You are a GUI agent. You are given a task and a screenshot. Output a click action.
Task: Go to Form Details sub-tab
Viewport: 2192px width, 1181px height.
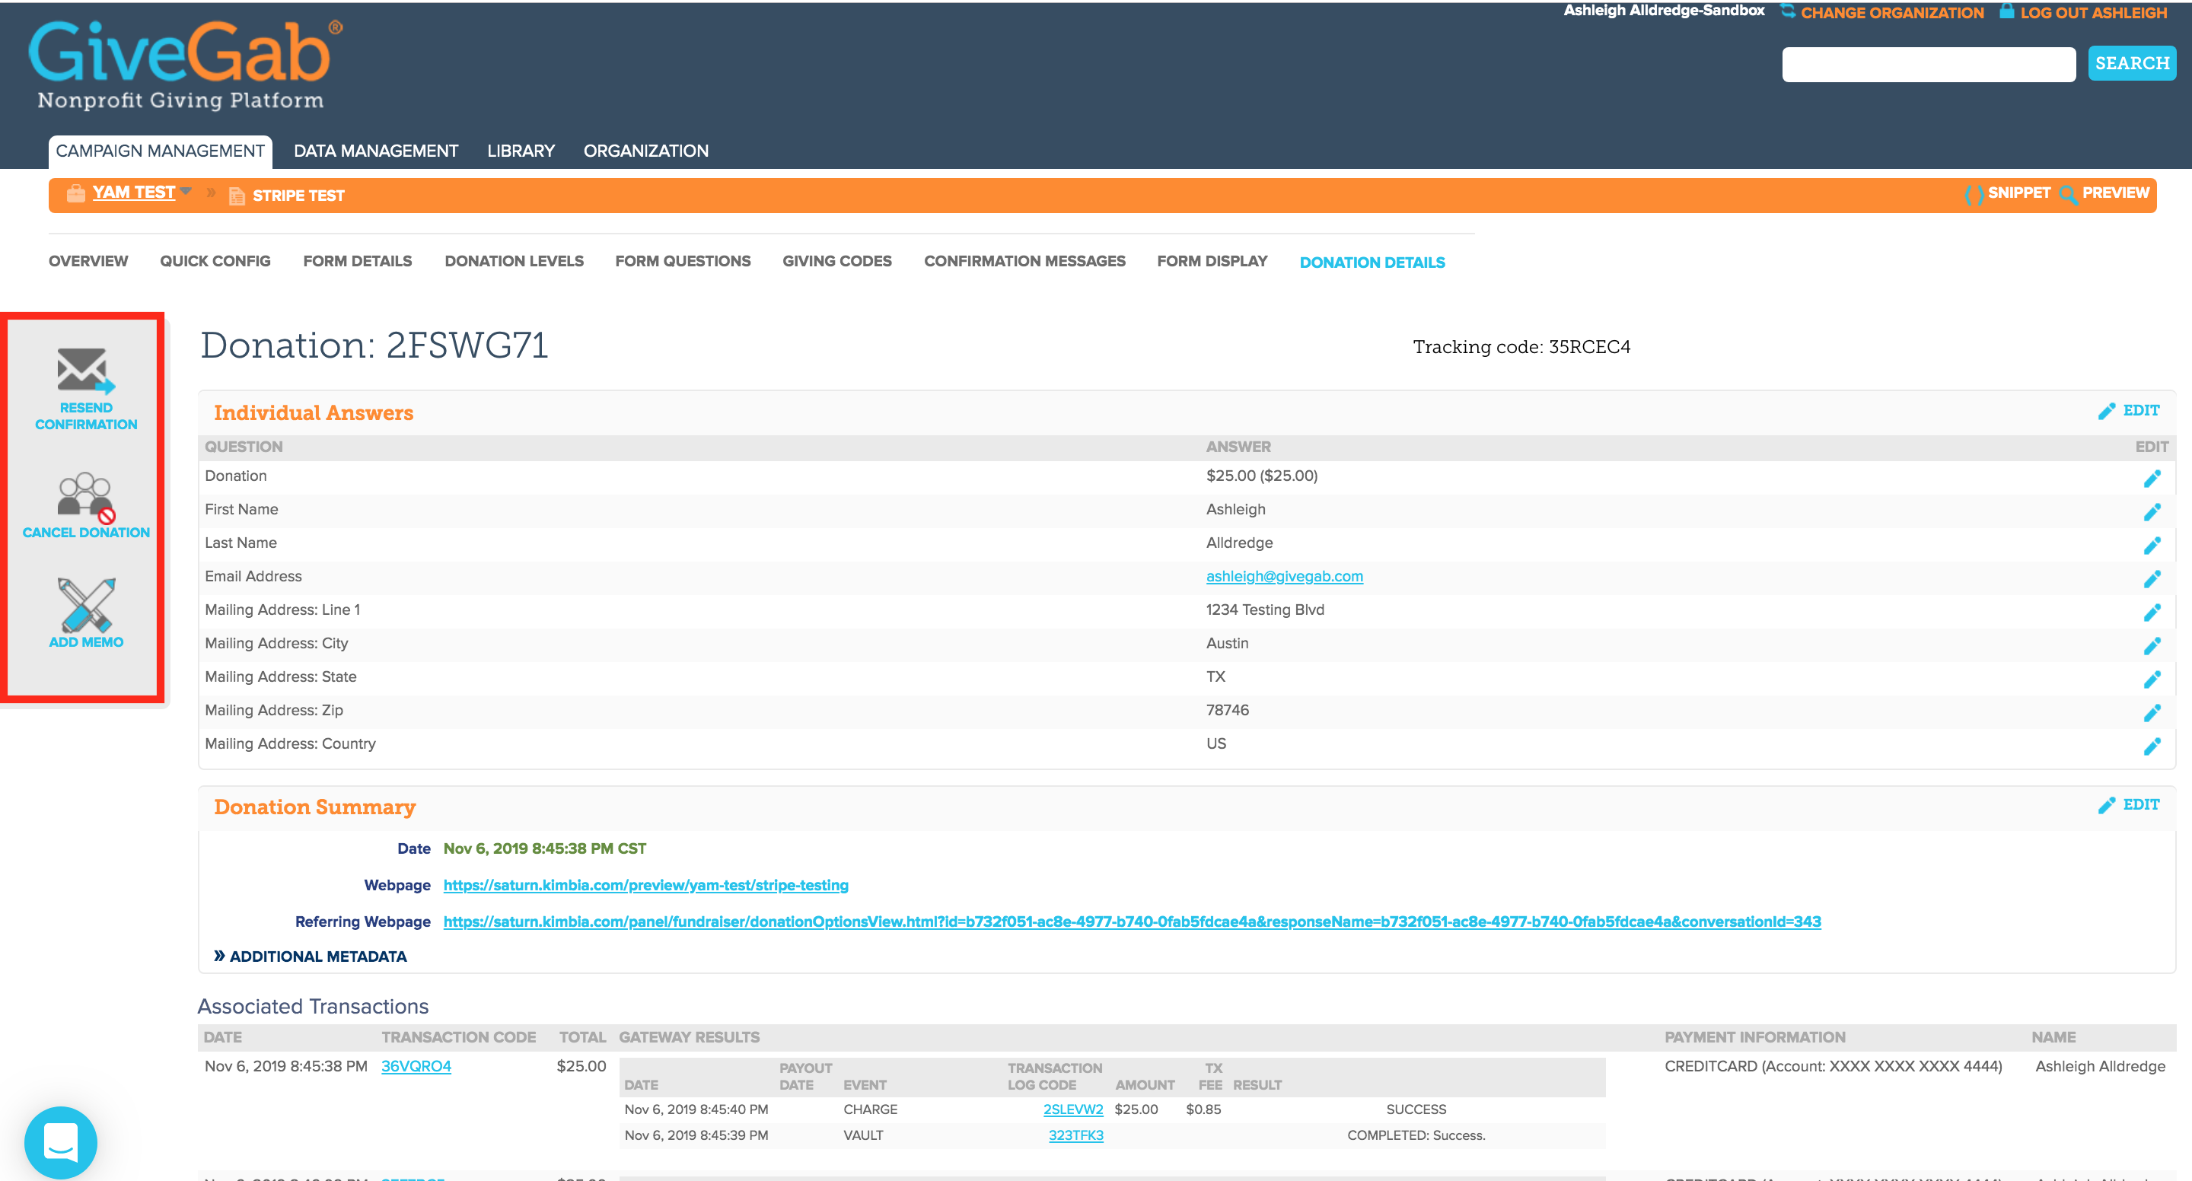tap(358, 261)
